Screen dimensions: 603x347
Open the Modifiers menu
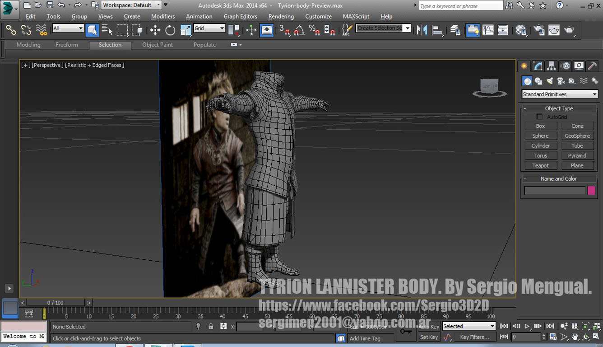point(163,16)
